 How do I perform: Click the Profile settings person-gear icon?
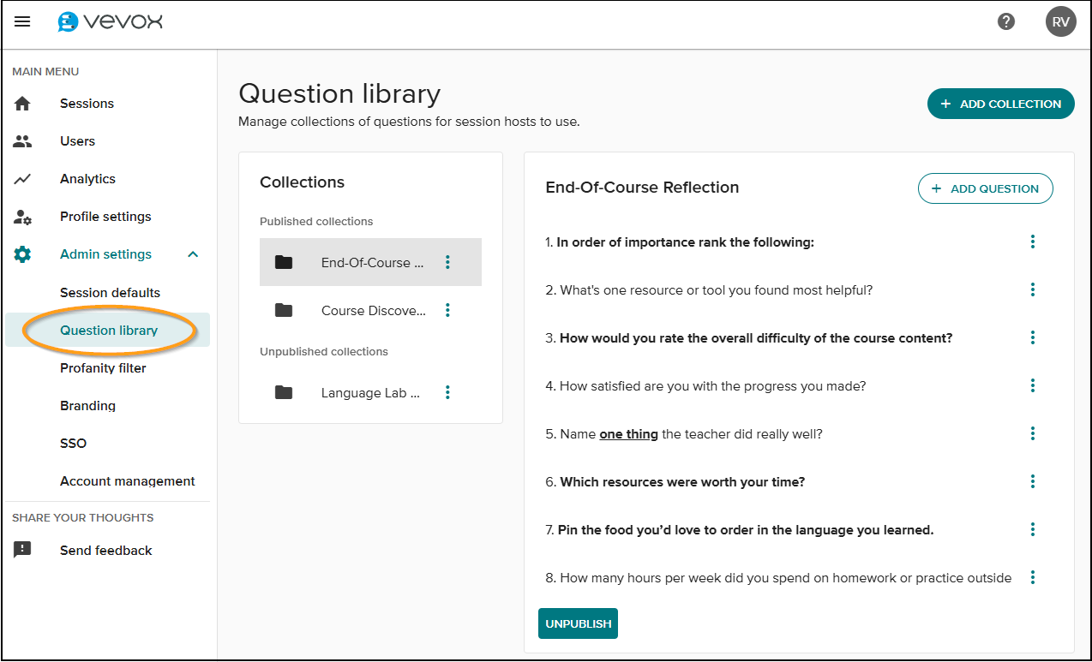pyautogui.click(x=23, y=217)
